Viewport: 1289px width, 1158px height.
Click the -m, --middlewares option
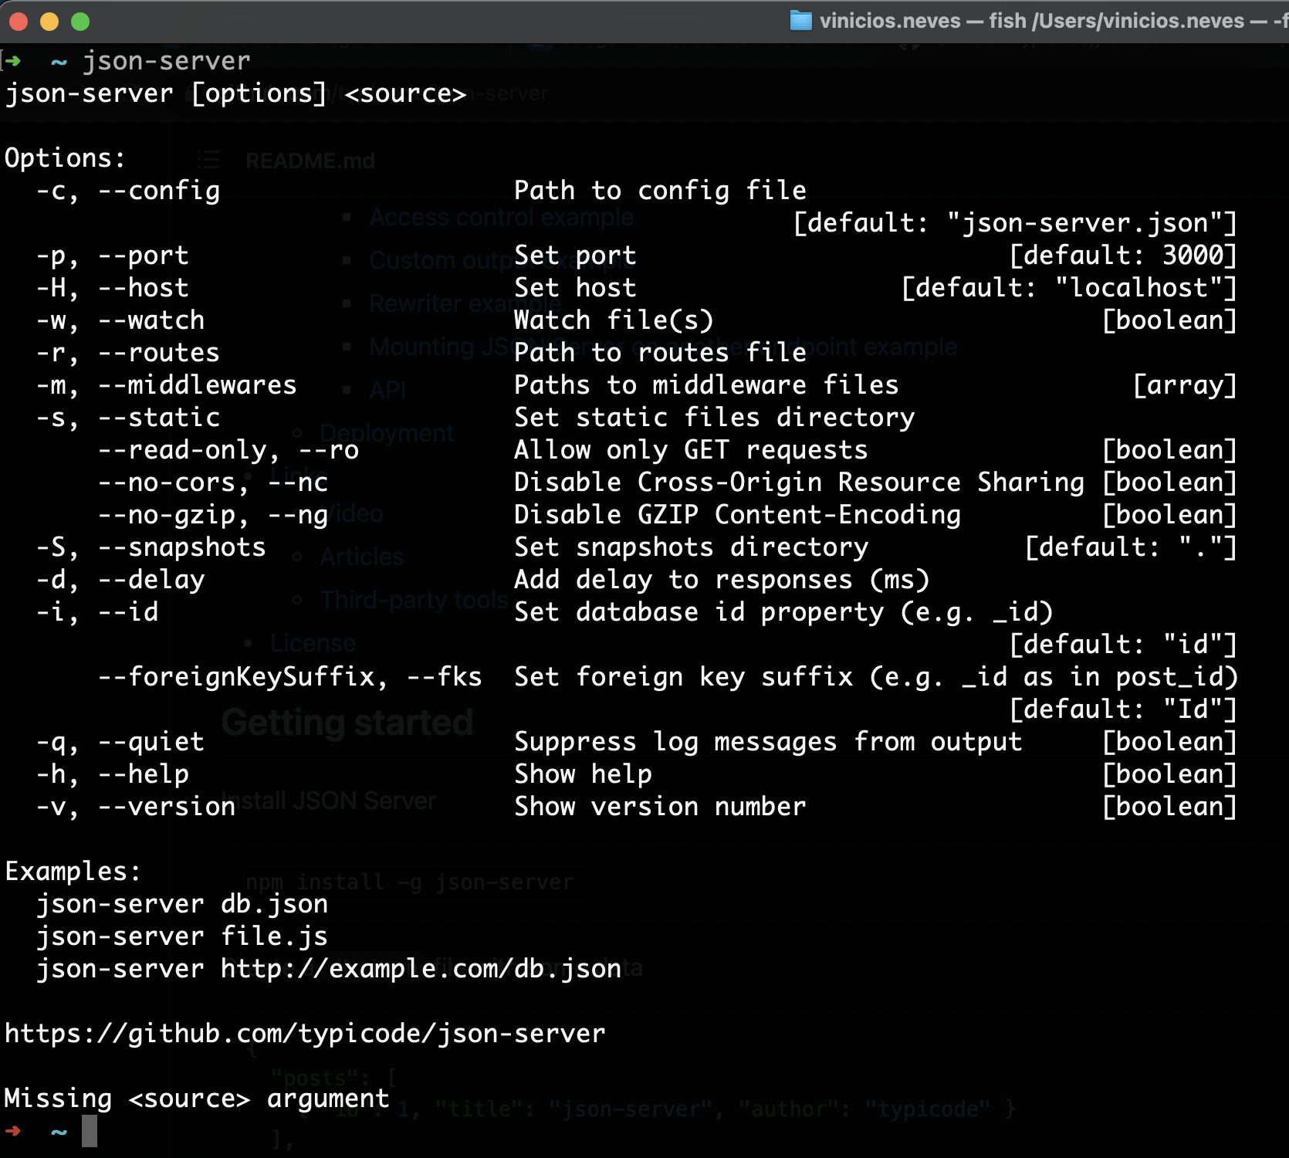tap(167, 385)
